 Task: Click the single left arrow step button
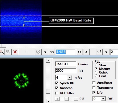point(45,52)
